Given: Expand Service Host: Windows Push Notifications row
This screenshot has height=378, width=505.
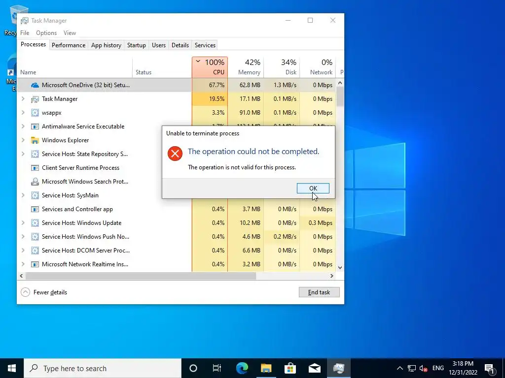Looking at the screenshot, I should [23, 237].
